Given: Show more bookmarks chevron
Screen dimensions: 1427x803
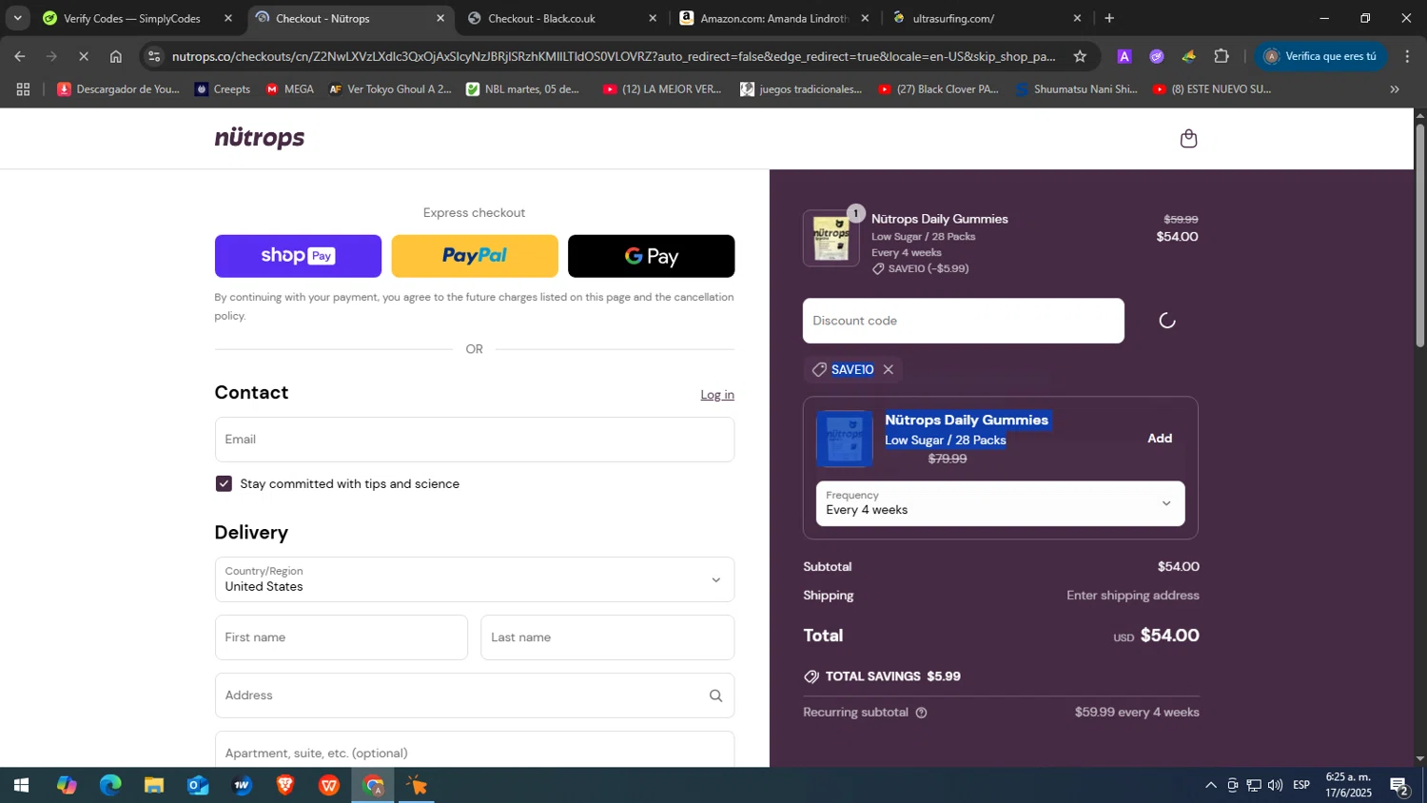Looking at the screenshot, I should (1395, 89).
